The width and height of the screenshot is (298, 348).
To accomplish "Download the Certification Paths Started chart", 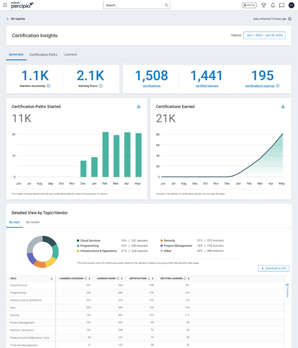I will 139,106.
